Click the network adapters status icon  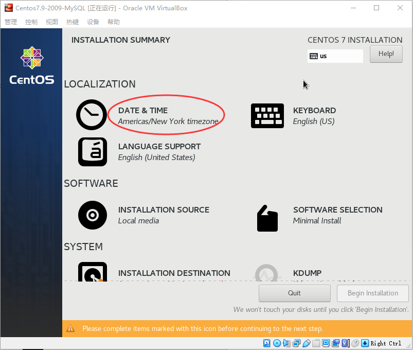(297, 343)
